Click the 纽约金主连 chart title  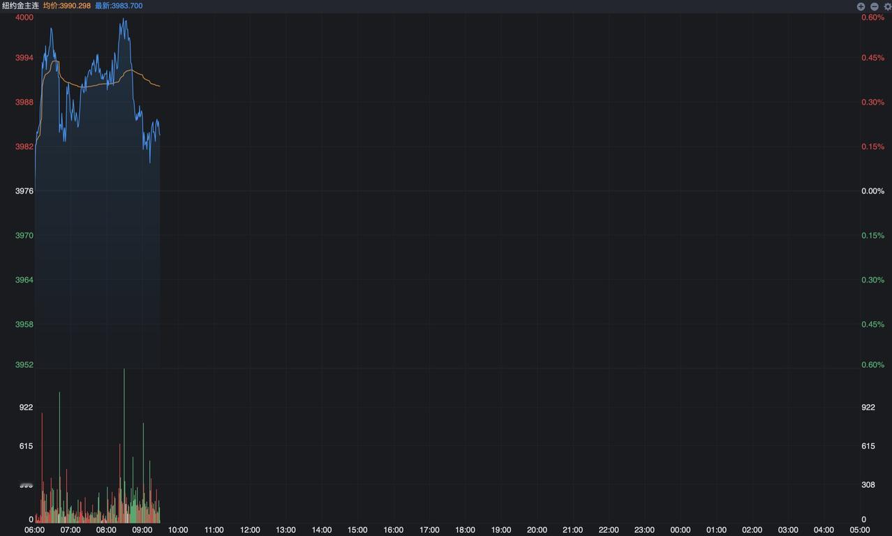pos(20,6)
